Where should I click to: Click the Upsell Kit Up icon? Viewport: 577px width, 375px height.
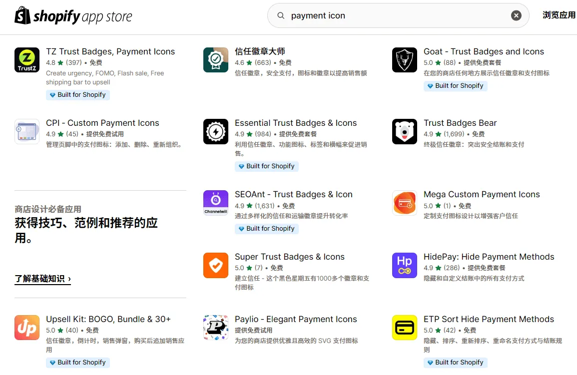(27, 328)
